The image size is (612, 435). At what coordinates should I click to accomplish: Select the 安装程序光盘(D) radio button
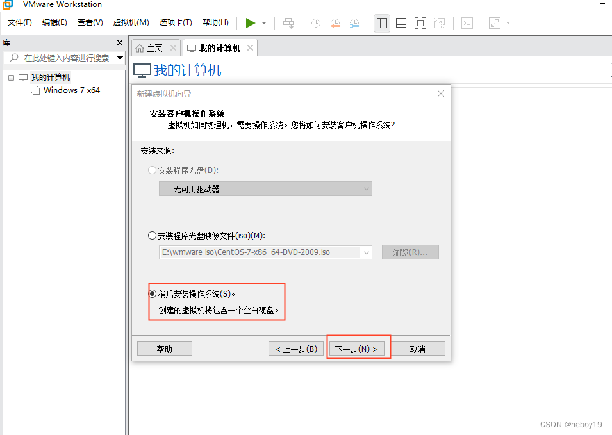(x=153, y=170)
